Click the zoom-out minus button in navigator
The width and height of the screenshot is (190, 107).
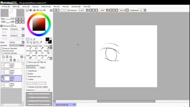[17, 19]
